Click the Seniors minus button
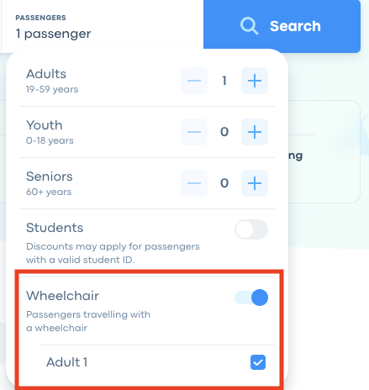This screenshot has width=369, height=390. pyautogui.click(x=194, y=183)
